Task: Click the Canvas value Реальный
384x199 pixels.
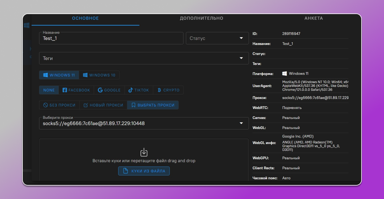Action: click(x=291, y=118)
